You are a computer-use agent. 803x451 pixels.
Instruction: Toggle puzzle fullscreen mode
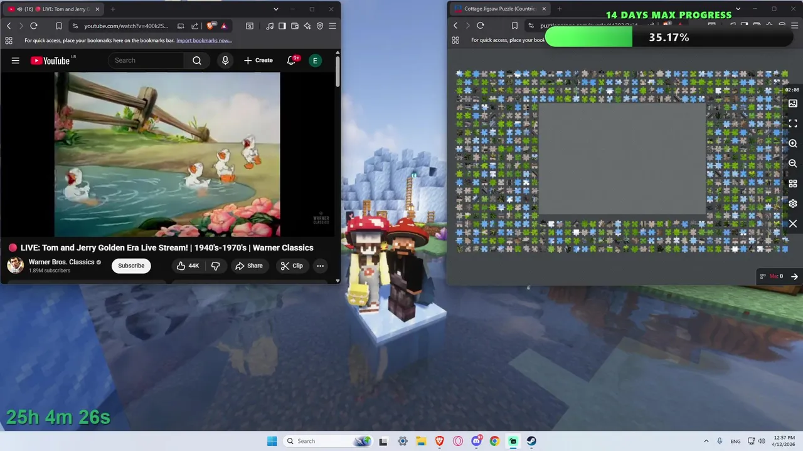click(x=793, y=123)
